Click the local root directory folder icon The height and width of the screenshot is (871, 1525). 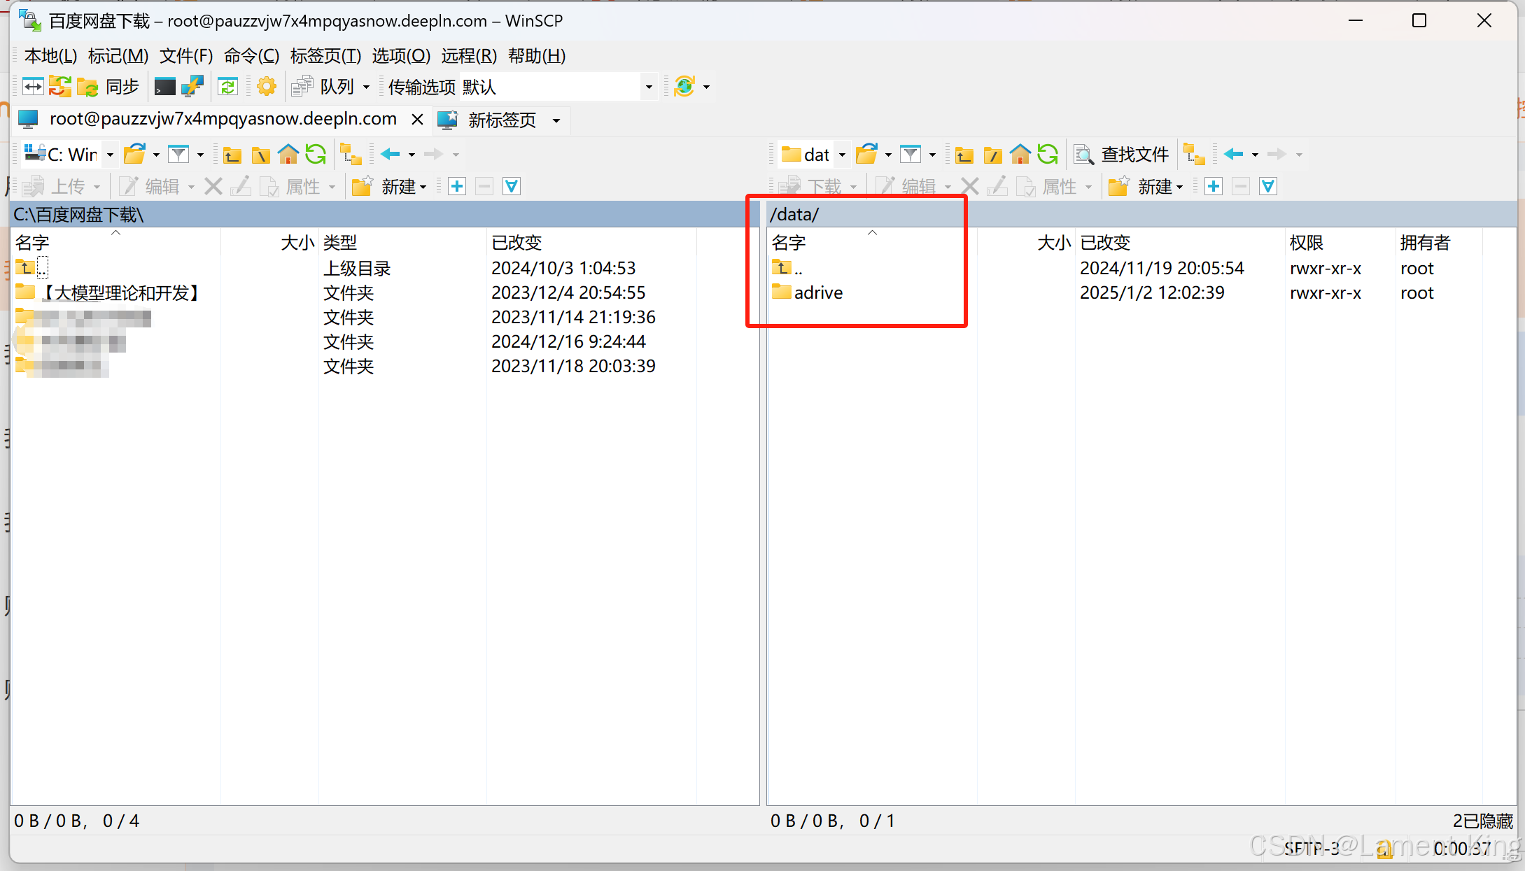pyautogui.click(x=260, y=155)
